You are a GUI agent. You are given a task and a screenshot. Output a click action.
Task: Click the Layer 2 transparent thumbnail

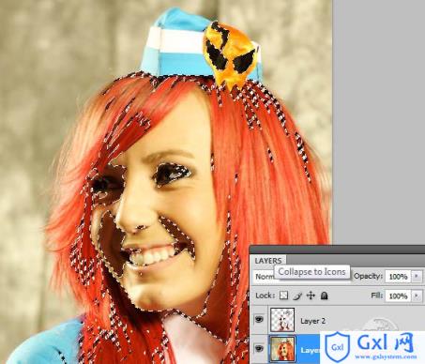[282, 319]
